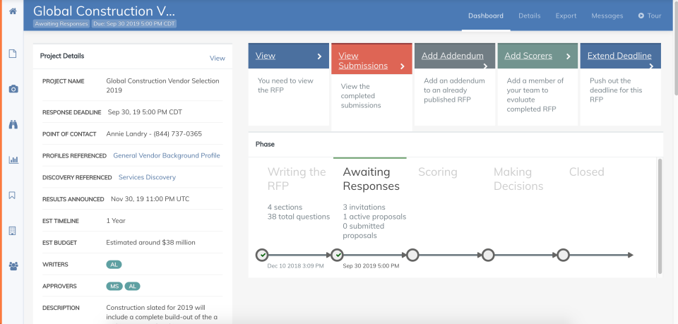Screen dimensions: 678x324
Task: Click the Extend Deadline link
Action: [x=619, y=56]
